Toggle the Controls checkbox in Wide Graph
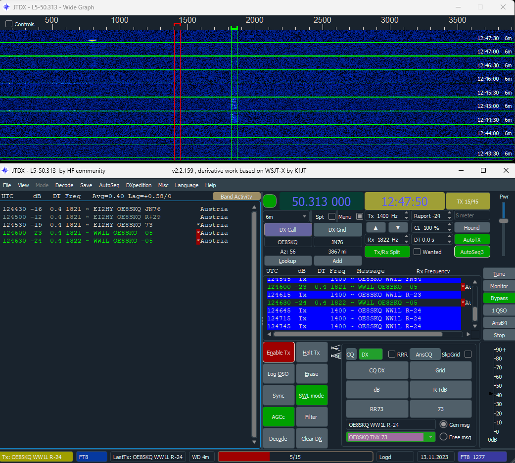 point(9,24)
